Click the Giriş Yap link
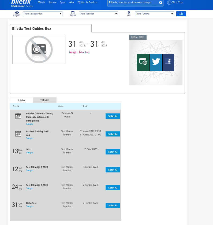This screenshot has height=225, width=213. [x=177, y=2]
